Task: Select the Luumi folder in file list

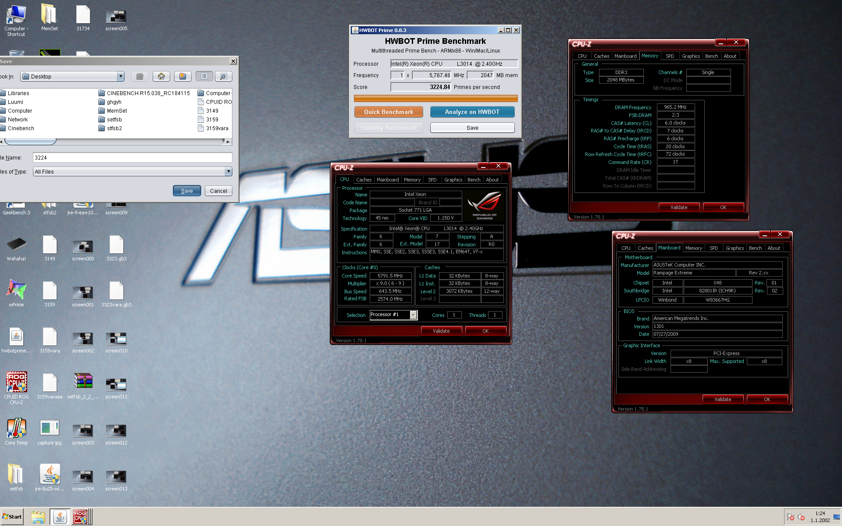Action: pyautogui.click(x=11, y=102)
